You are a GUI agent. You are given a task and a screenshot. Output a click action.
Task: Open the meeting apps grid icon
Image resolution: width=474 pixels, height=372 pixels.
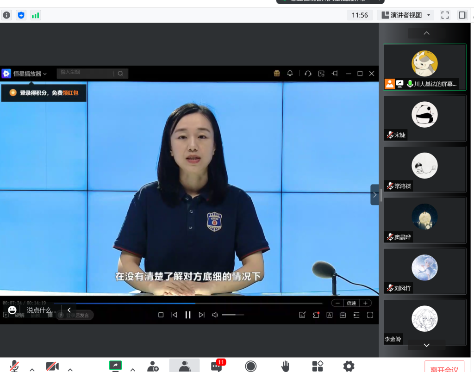318,366
